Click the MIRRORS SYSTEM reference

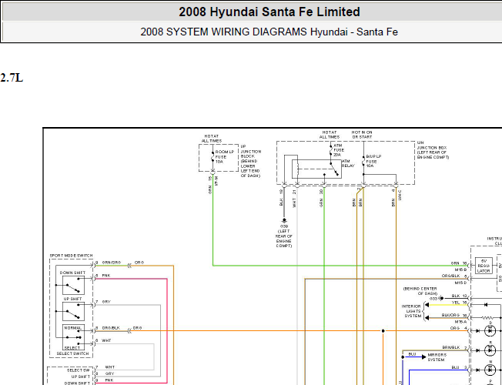point(437,357)
